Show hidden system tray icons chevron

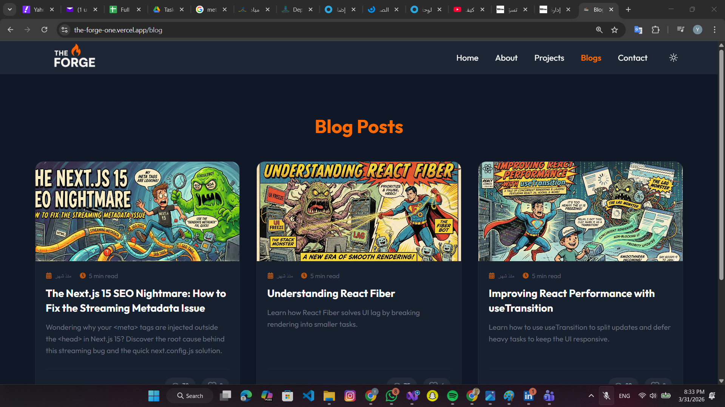pyautogui.click(x=591, y=396)
